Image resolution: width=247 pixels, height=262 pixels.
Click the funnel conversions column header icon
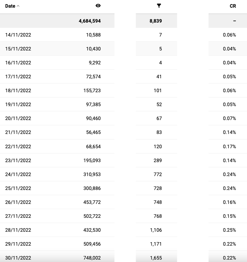159,6
